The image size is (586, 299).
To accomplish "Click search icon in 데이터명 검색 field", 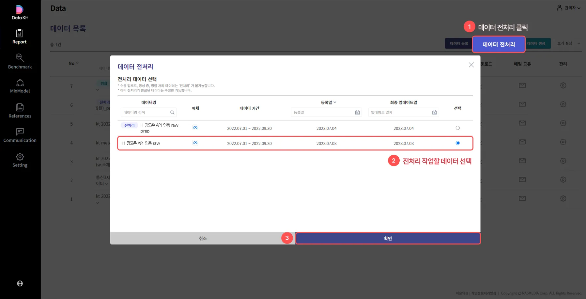I will [x=172, y=112].
